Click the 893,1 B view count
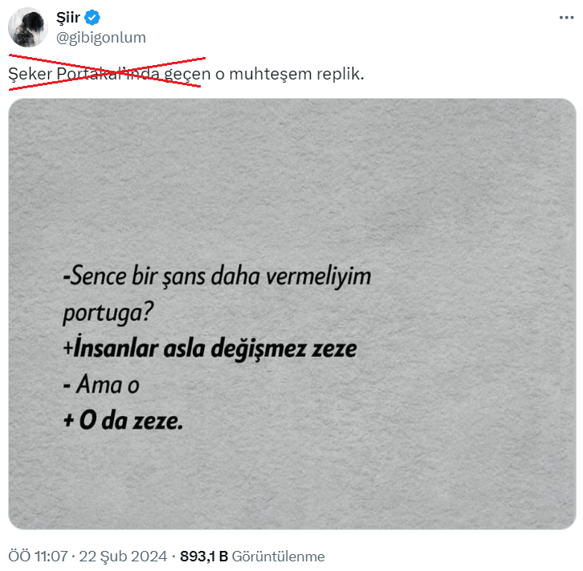Viewport: 583px width, 571px height. (x=204, y=557)
